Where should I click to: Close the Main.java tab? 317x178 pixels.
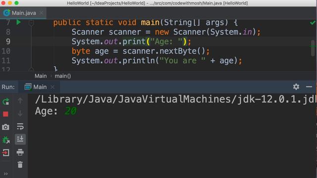point(41,13)
